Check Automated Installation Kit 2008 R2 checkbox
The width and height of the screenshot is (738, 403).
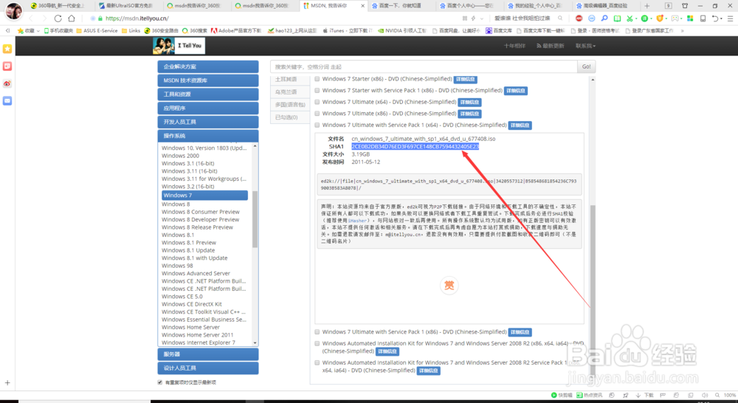click(x=317, y=344)
